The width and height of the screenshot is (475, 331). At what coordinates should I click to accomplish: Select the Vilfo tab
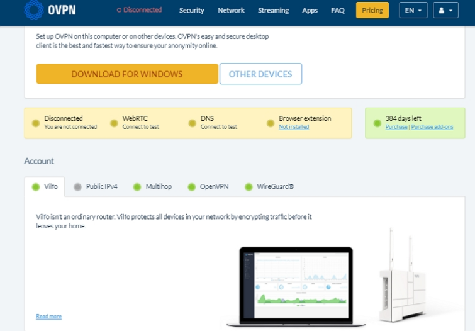coord(45,187)
